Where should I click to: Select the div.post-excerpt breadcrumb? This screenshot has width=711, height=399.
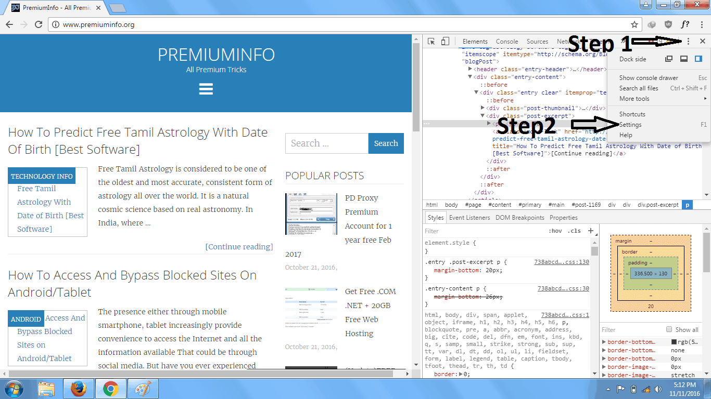(658, 205)
